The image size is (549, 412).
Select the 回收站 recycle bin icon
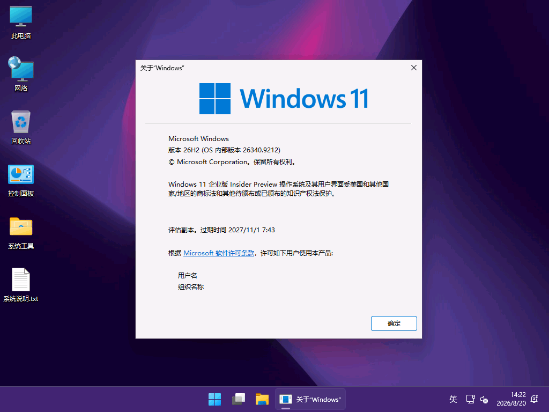pyautogui.click(x=21, y=127)
